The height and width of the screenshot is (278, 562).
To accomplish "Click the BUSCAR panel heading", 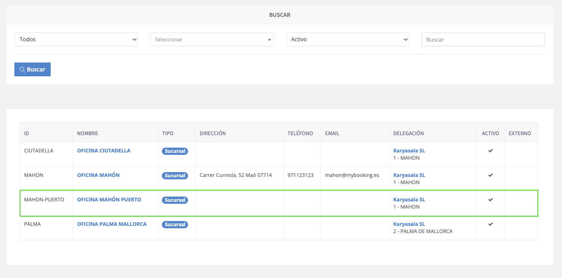I will pos(280,15).
